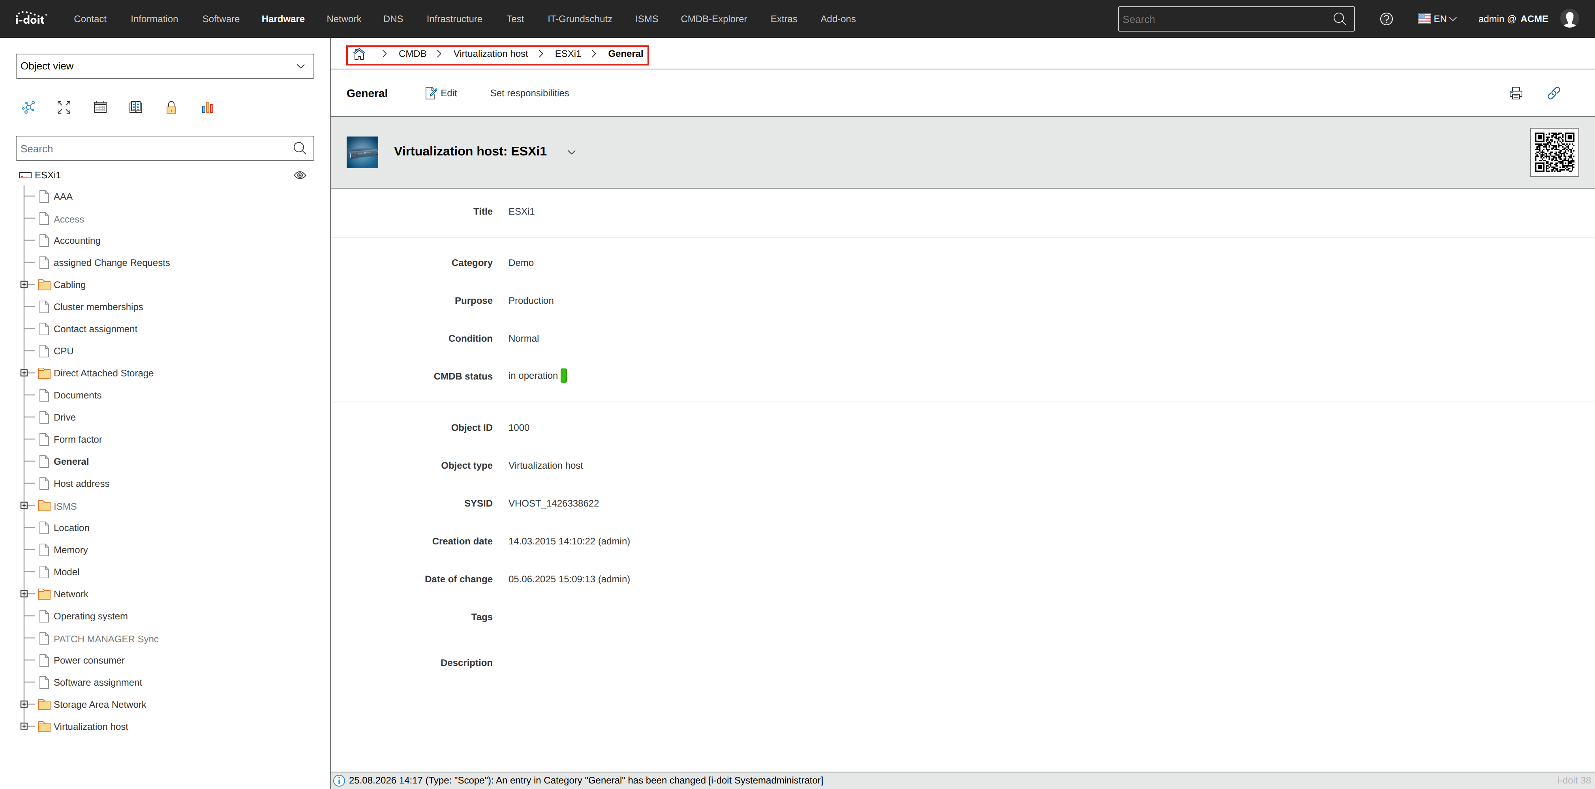Open the CPU category
The height and width of the screenshot is (789, 1595).
pyautogui.click(x=63, y=351)
